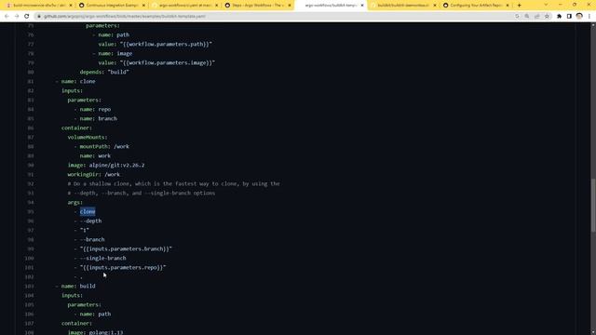
Task: Click 'image: alpine/git:v2.26.2' line
Action: click(106, 166)
